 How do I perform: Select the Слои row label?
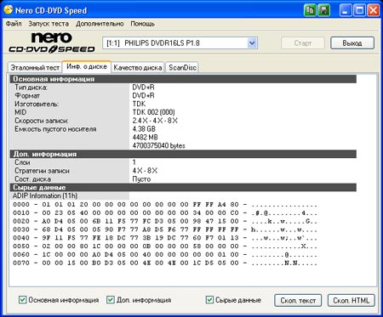(x=22, y=162)
